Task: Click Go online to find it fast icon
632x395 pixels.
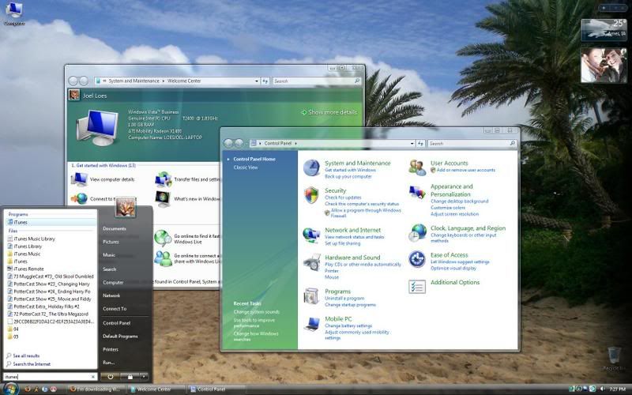Action: pos(163,239)
